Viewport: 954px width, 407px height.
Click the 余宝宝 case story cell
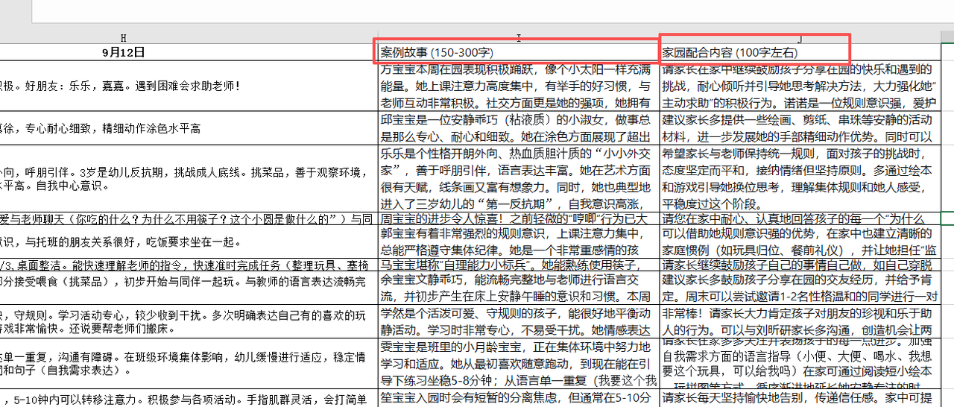(x=519, y=288)
